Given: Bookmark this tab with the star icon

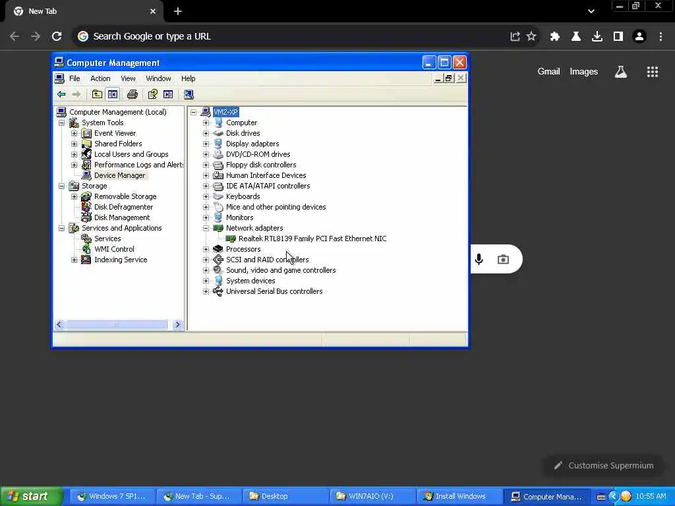Looking at the screenshot, I should (x=531, y=37).
